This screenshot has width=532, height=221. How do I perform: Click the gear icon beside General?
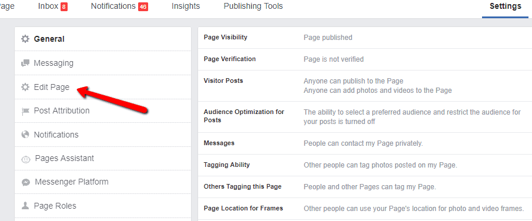(25, 39)
